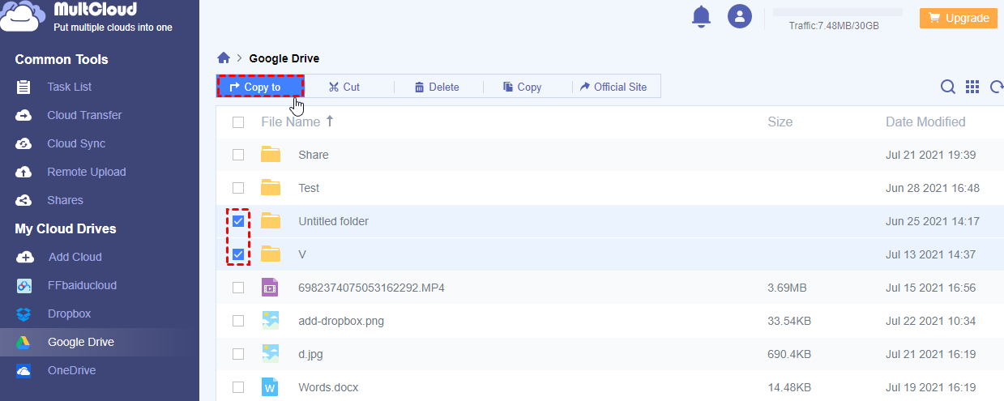Click the Remote Upload icon
Image resolution: width=1004 pixels, height=401 pixels.
[x=23, y=172]
